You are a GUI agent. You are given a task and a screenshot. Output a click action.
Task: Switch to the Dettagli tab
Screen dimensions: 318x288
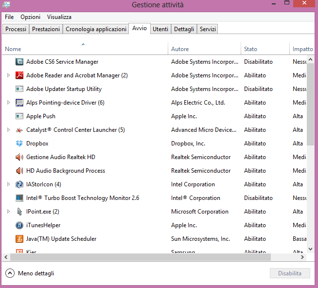point(184,29)
